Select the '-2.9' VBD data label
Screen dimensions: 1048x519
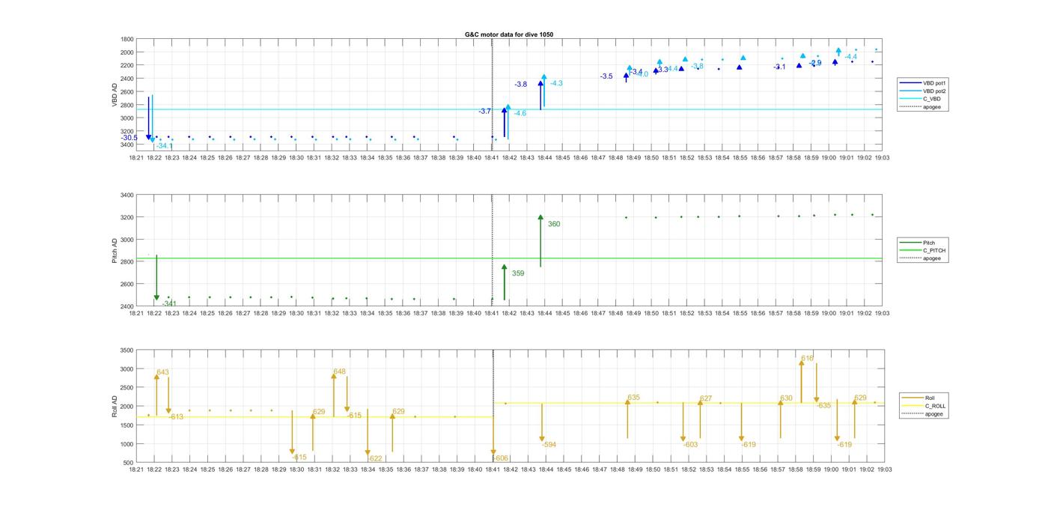coord(815,63)
